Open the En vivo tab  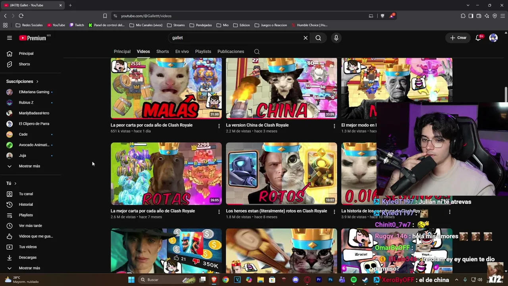coord(182,52)
